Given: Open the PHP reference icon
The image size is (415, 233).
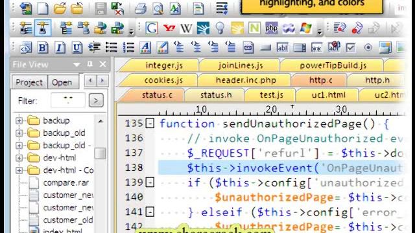Looking at the screenshot, I should point(271,28).
